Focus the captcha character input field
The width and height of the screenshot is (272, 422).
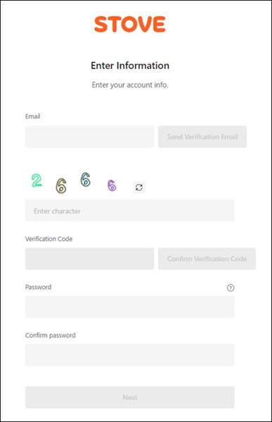click(x=130, y=211)
